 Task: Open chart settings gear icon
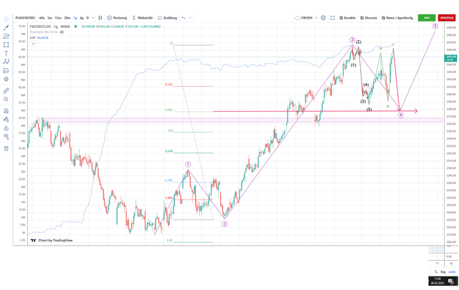click(323, 18)
